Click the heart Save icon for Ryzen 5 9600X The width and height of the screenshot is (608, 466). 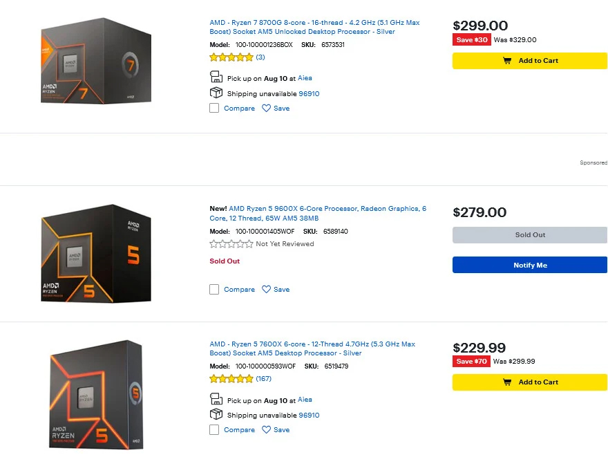coord(266,290)
